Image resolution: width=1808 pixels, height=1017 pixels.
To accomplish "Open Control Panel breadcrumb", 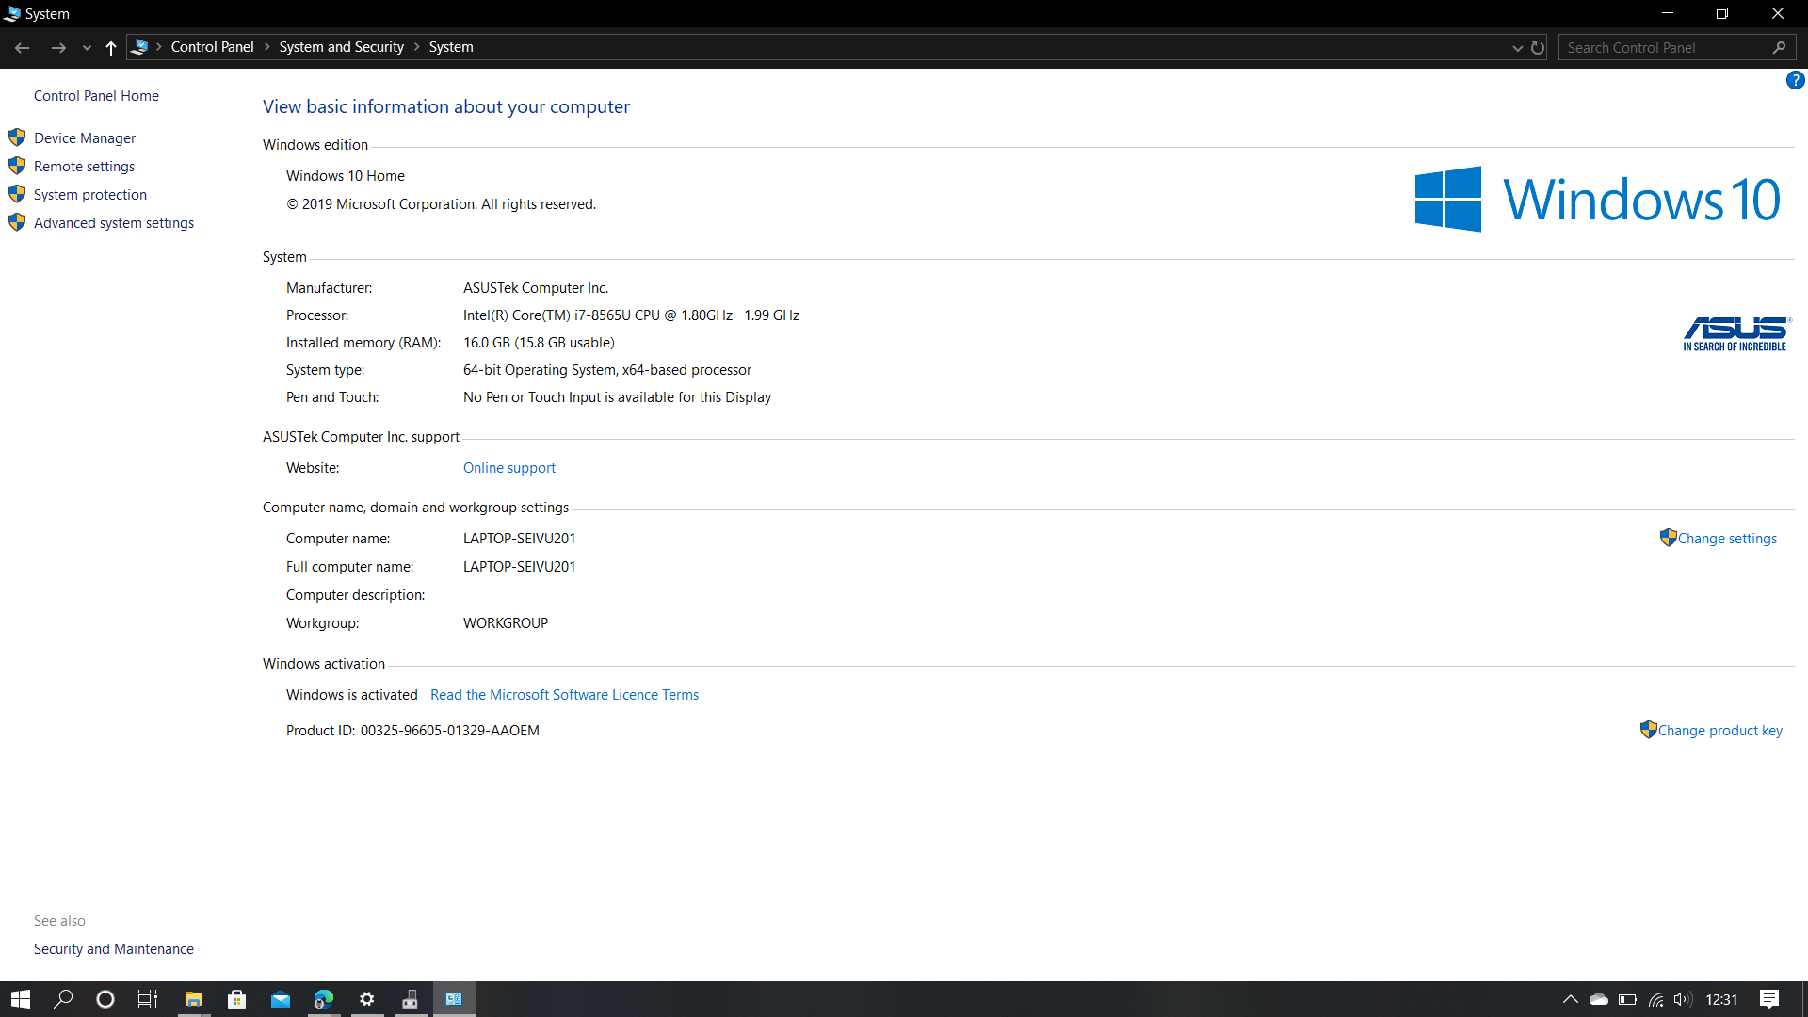I will coord(212,47).
